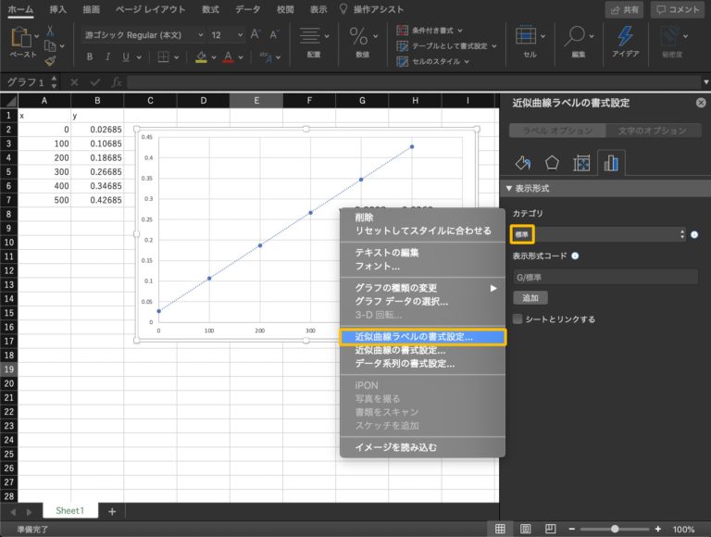Viewport: 711px width, 537px height.
Task: Choose Font (フォント...) in context menu
Action: tap(422, 267)
